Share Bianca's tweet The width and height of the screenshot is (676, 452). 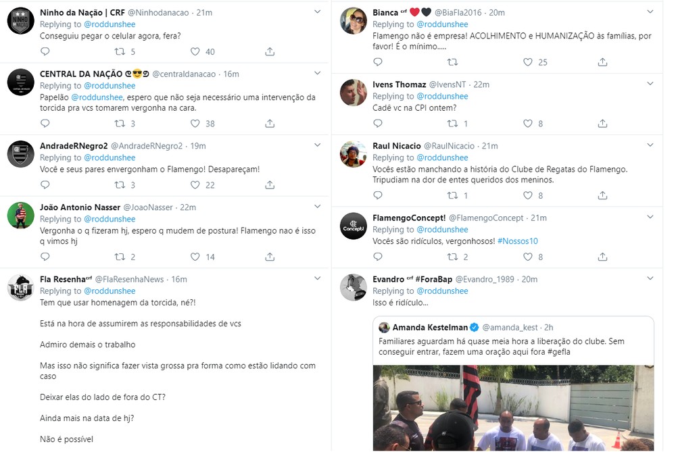602,62
